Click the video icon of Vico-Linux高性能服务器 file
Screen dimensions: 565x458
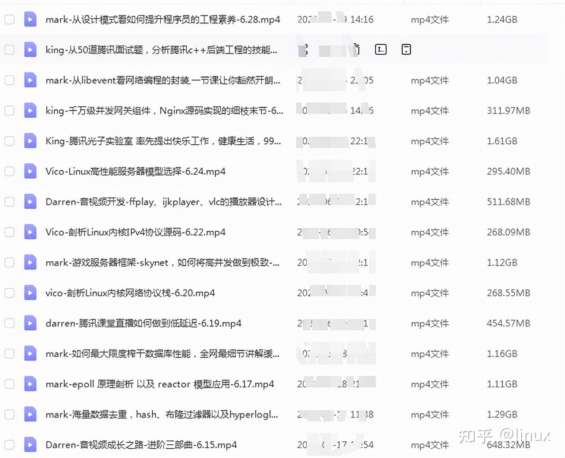[x=30, y=171]
